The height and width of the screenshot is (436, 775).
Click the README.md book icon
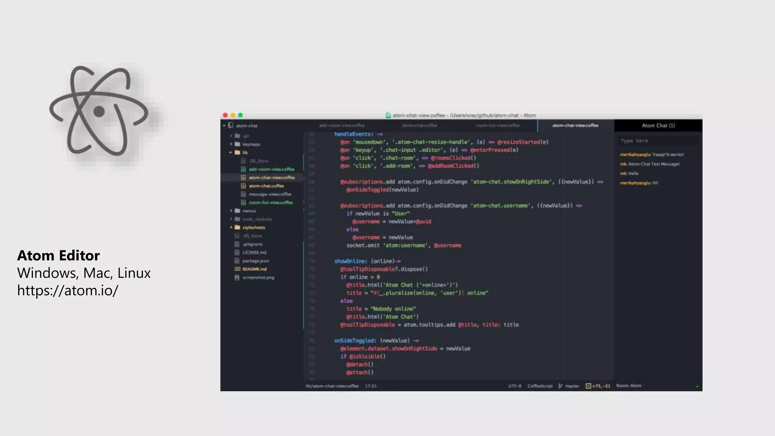[237, 269]
